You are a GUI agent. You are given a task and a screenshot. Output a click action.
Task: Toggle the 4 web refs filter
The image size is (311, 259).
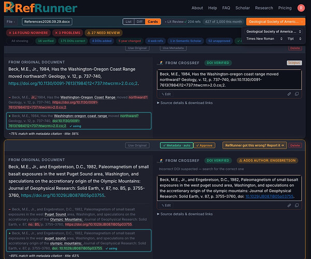155,41
